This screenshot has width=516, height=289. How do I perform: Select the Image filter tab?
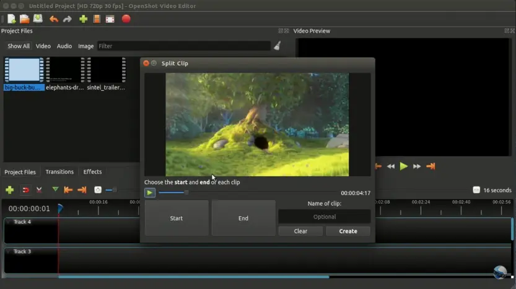pyautogui.click(x=86, y=46)
